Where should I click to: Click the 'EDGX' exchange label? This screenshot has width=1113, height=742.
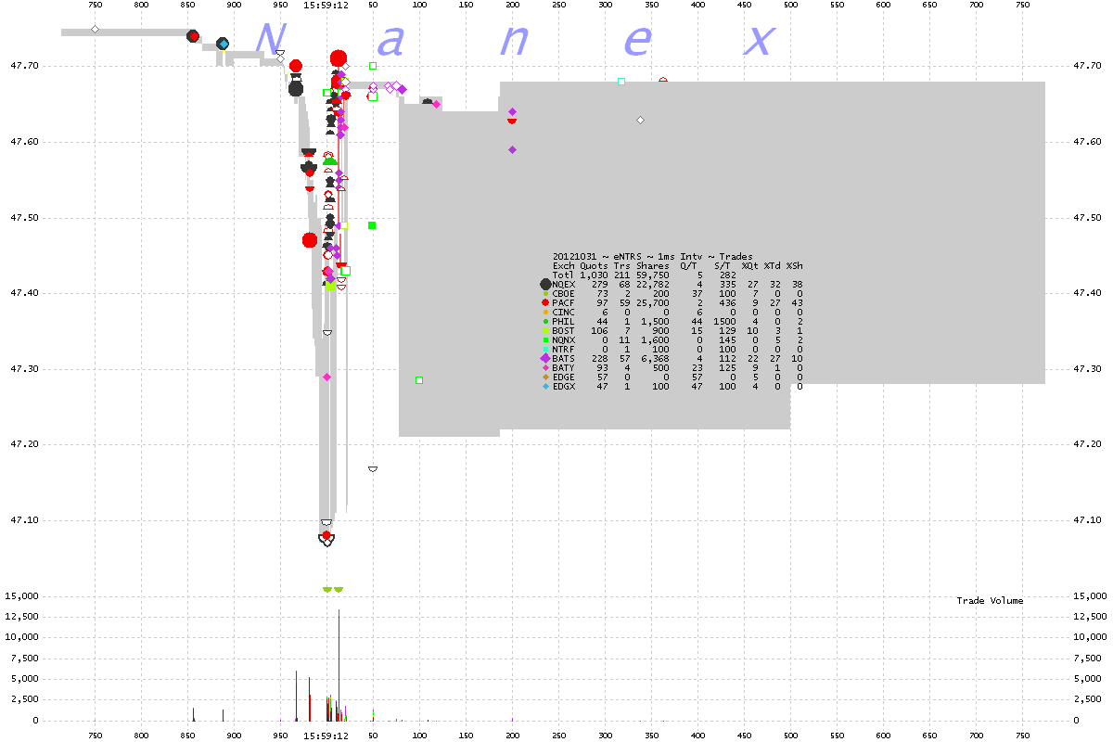point(564,386)
